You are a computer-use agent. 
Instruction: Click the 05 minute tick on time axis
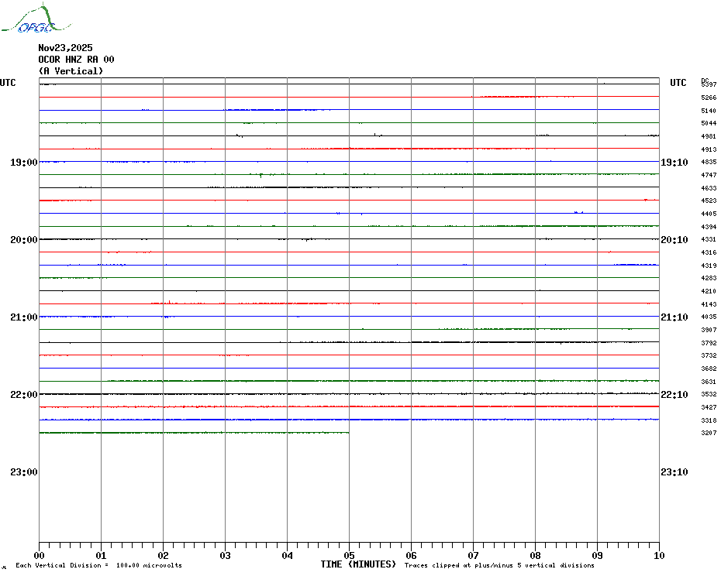tap(349, 555)
